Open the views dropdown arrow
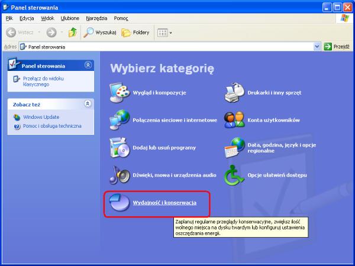355x266 pixels. pos(171,33)
